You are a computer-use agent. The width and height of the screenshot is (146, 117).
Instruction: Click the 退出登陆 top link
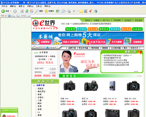(138, 20)
